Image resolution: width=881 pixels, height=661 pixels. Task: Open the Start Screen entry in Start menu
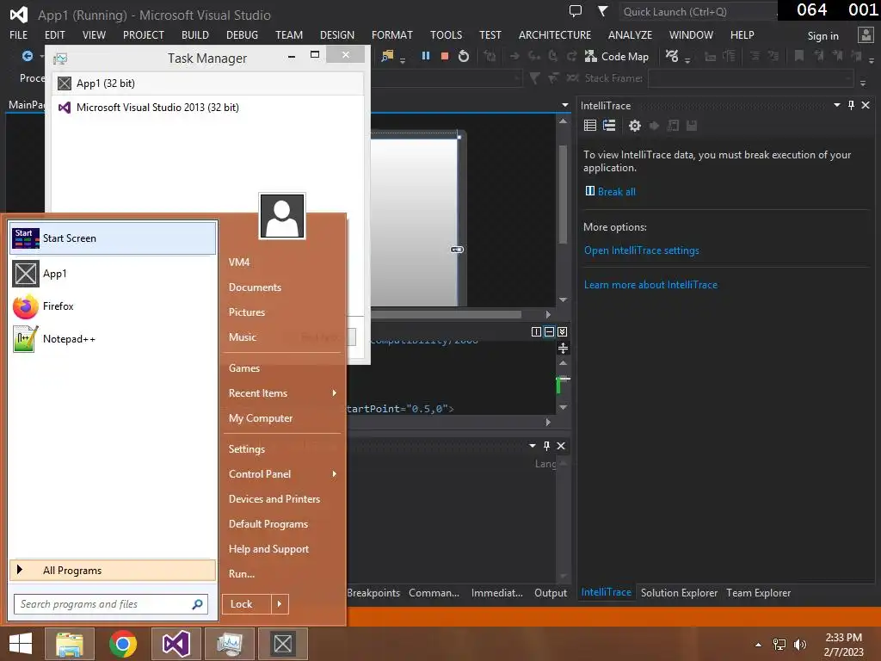(113, 238)
